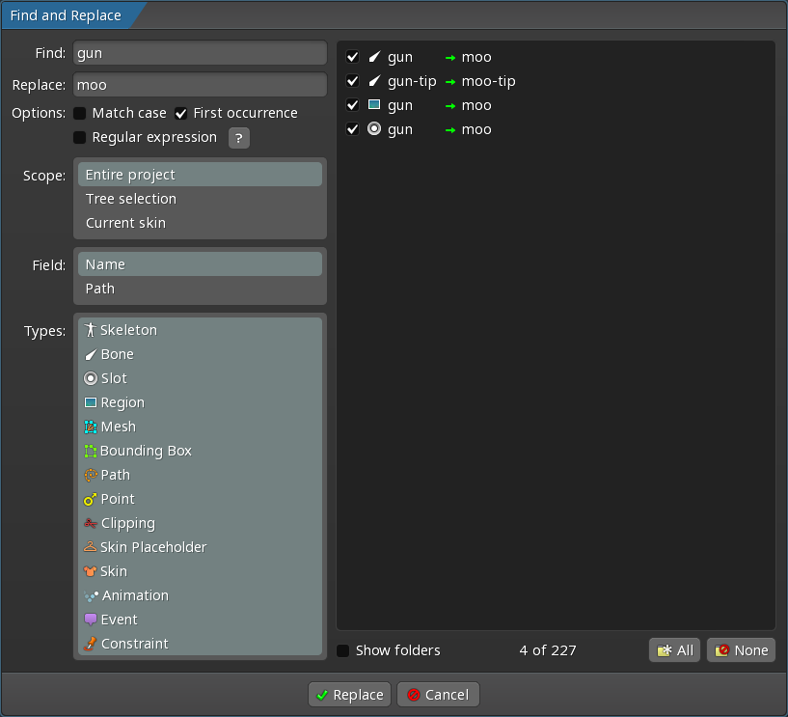The width and height of the screenshot is (788, 717).
Task: Disable the First occurrence checkbox
Action: pyautogui.click(x=181, y=114)
